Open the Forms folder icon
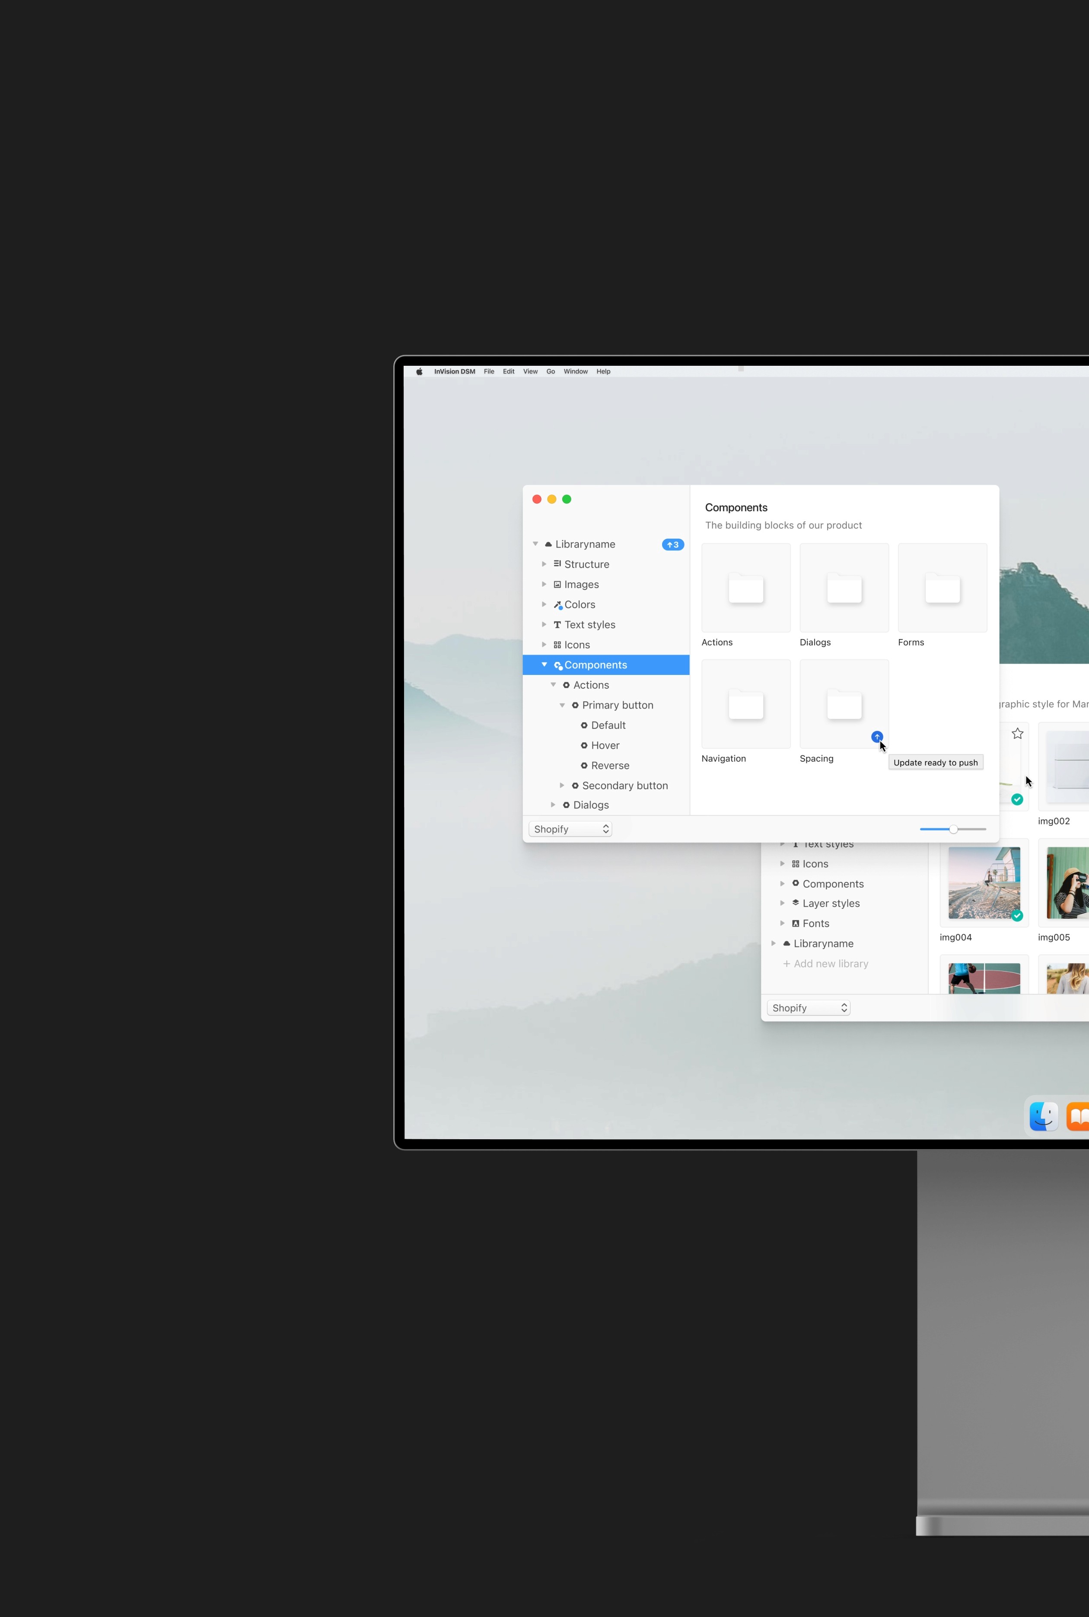Viewport: 1089px width, 1617px height. point(942,588)
